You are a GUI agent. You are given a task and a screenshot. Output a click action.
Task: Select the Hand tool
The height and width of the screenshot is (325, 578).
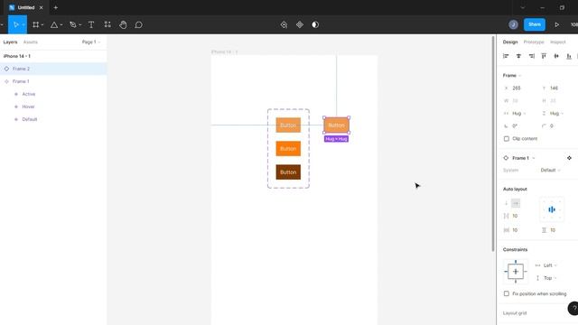pyautogui.click(x=123, y=24)
